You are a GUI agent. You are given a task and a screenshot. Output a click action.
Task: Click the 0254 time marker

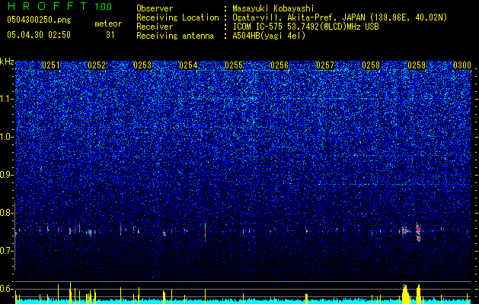(x=188, y=65)
